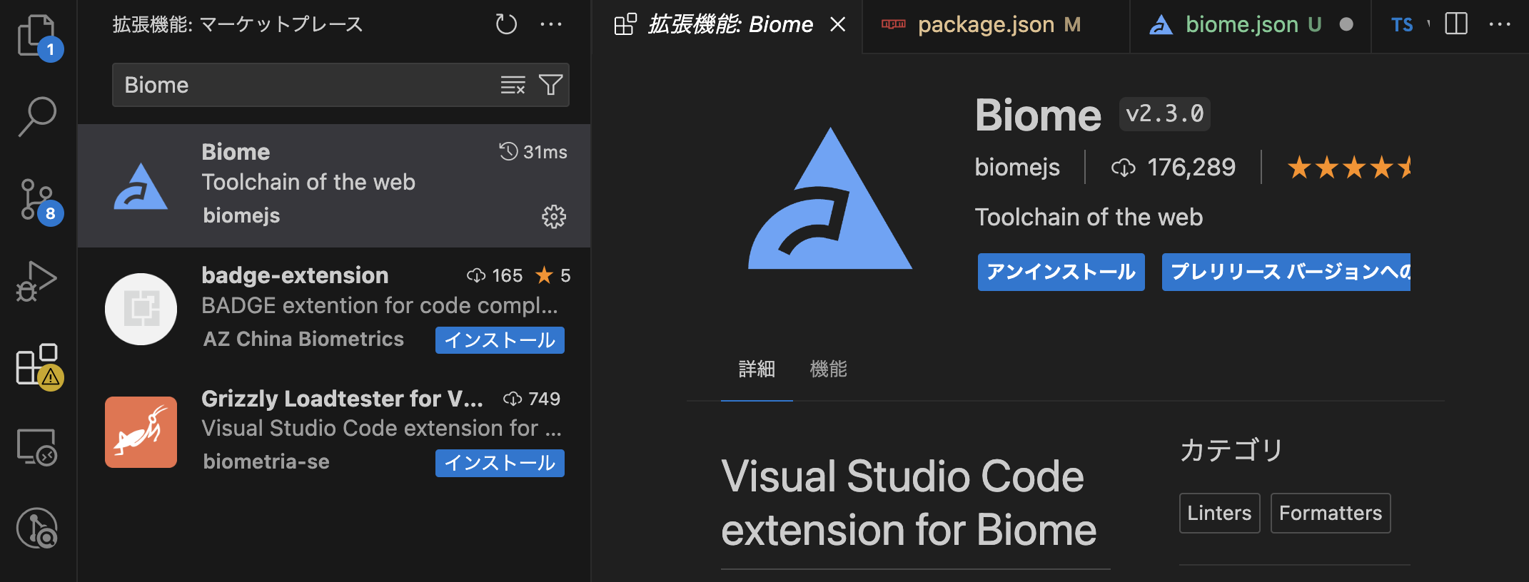Click AZ China Biometrics publisher name
1529x582 pixels.
pos(303,339)
